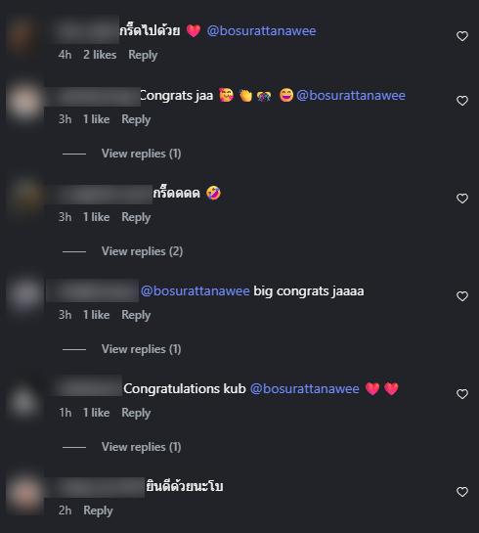
Task: Expand View replies (1) under Congrats jaa
Action: [141, 154]
